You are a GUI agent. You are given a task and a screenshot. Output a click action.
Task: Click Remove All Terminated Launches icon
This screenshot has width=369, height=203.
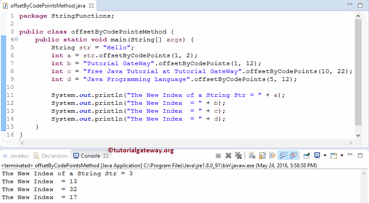tap(238, 155)
